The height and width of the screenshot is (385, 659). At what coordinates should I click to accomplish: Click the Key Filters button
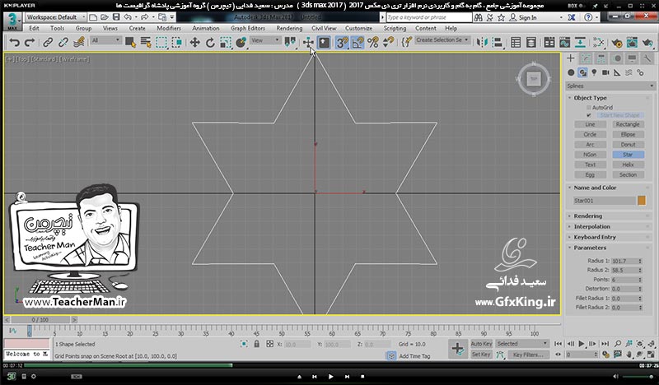528,355
